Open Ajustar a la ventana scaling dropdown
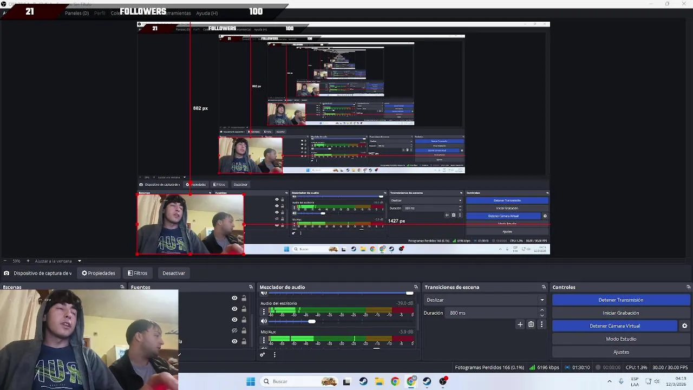The height and width of the screenshot is (390, 693). (58, 261)
